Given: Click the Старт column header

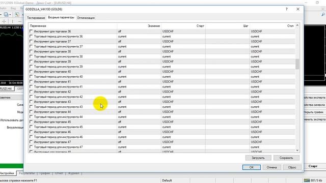Looking at the screenshot, I should (183, 26).
